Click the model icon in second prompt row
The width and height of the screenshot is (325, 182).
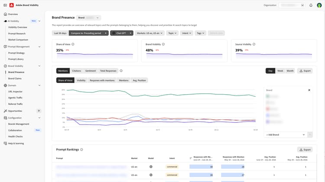[151, 175]
